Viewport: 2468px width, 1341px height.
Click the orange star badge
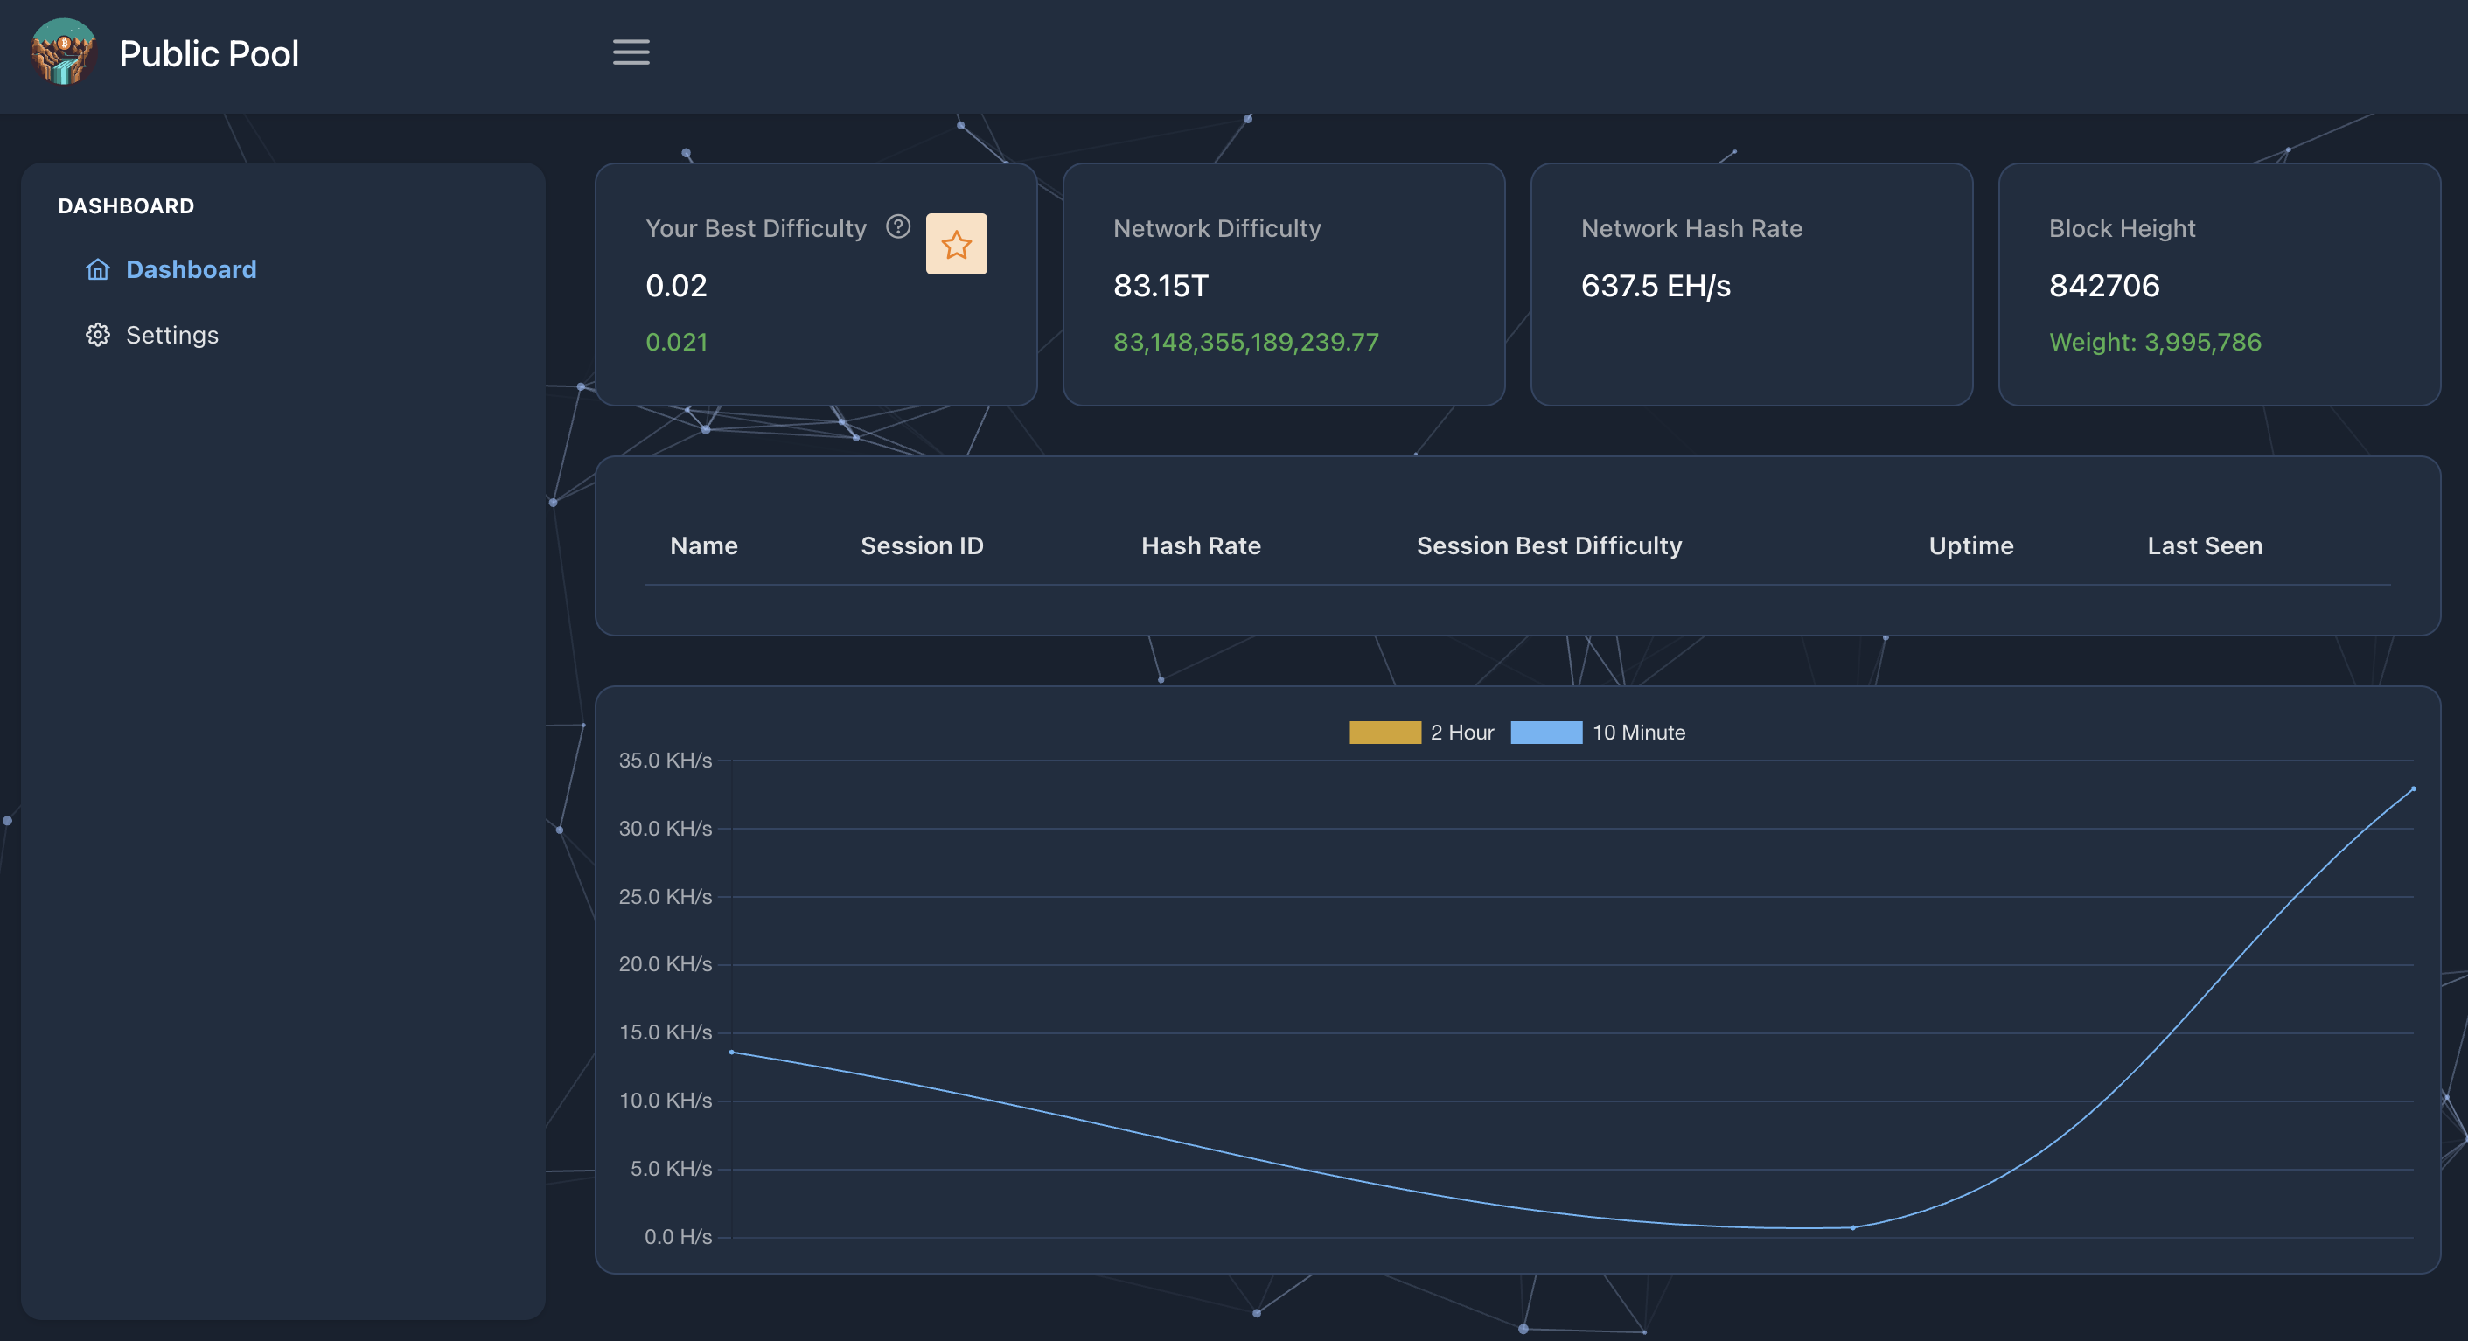click(x=955, y=244)
